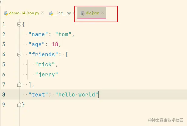The height and width of the screenshot is (126, 187).
Task: Click the closing square bracket on line 7
Action: click(x=30, y=85)
